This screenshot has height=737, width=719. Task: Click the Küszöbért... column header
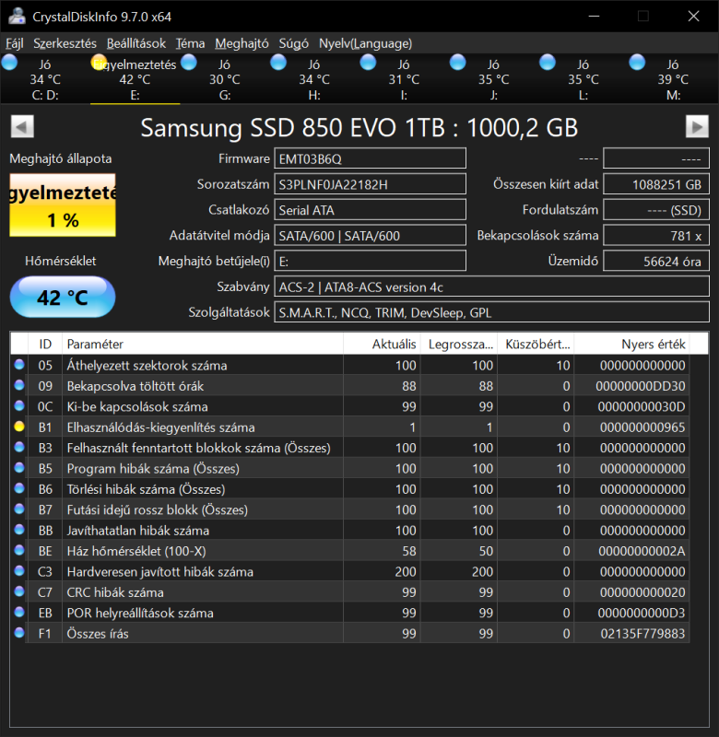click(x=536, y=344)
